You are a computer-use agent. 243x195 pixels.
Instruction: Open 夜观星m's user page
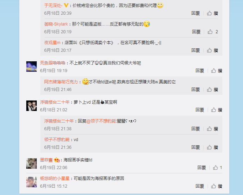[52, 42]
